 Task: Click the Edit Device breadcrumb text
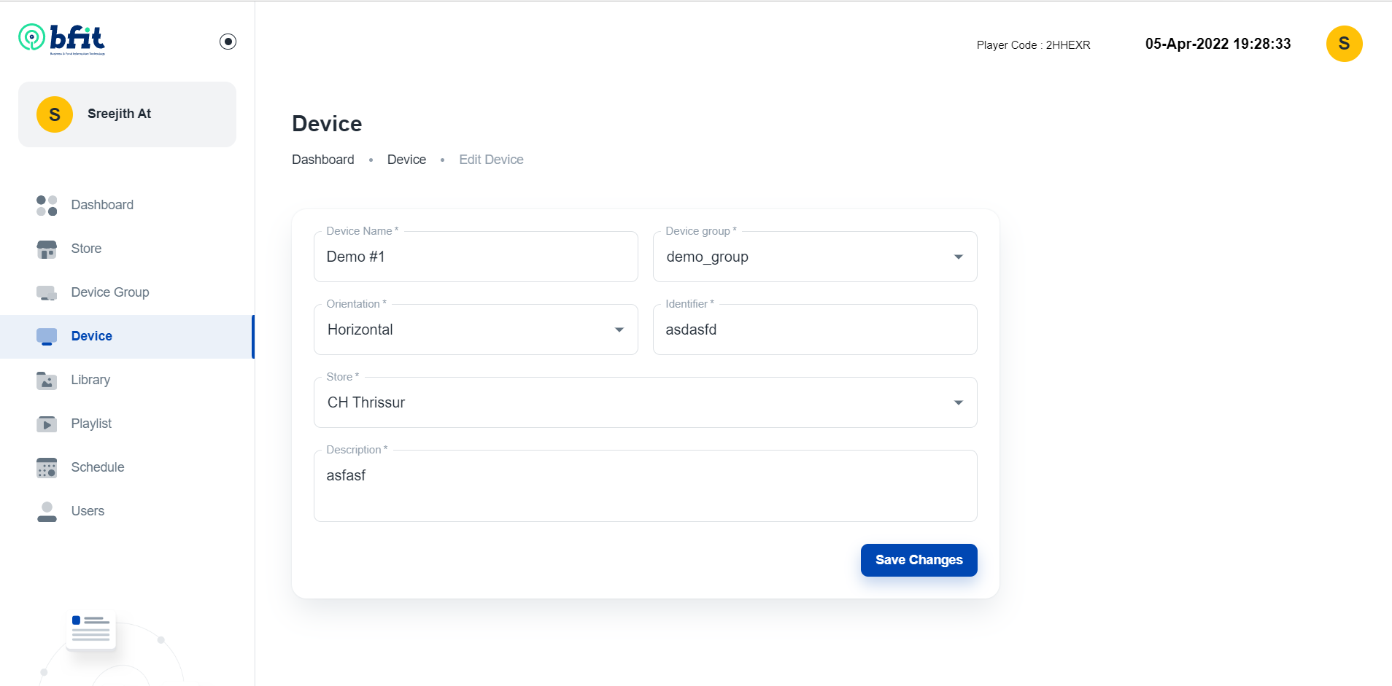pos(491,160)
